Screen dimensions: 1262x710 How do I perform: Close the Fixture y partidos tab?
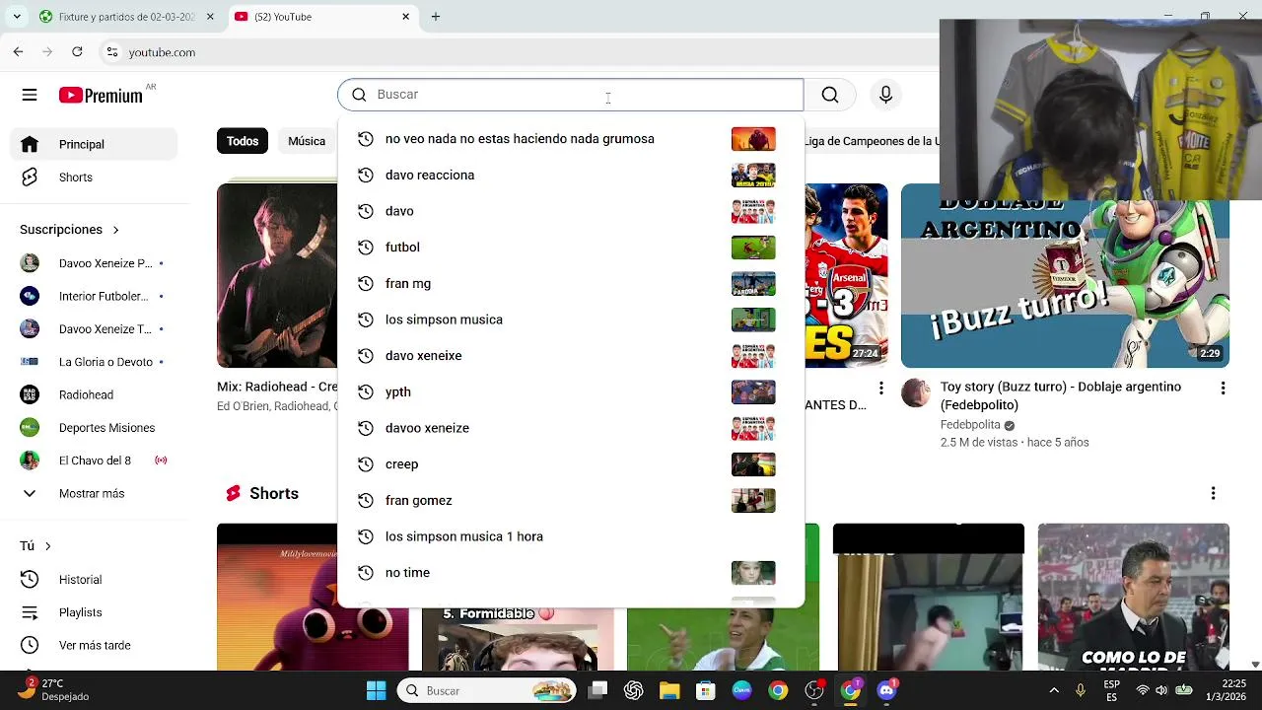(209, 17)
